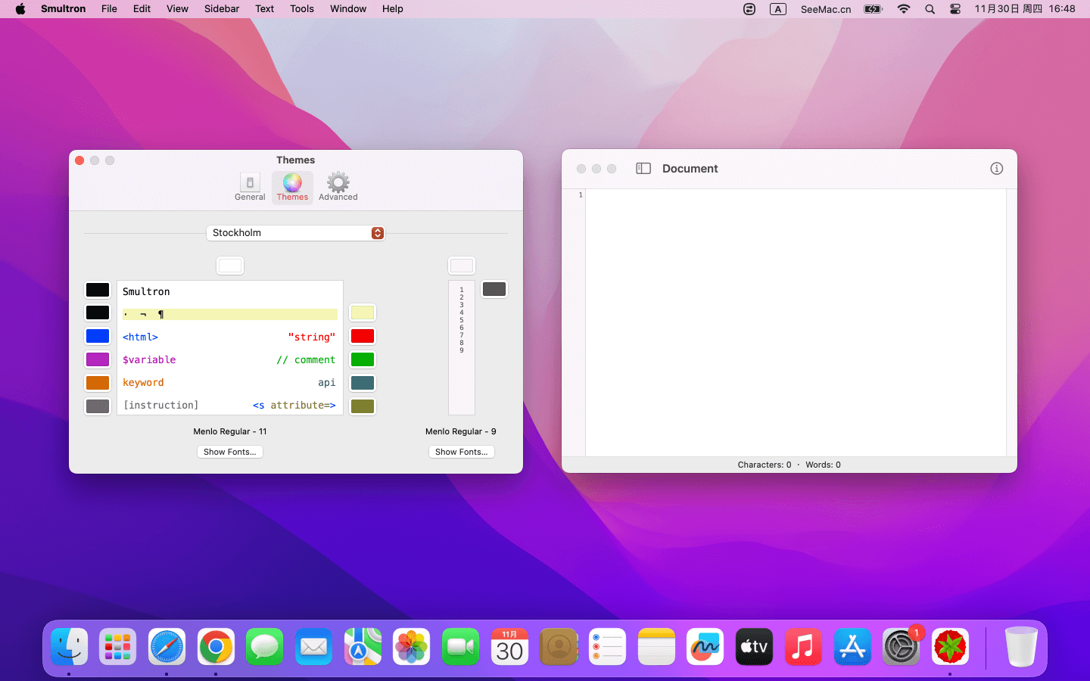Change the red string color swatch
This screenshot has width=1090, height=681.
coord(363,336)
